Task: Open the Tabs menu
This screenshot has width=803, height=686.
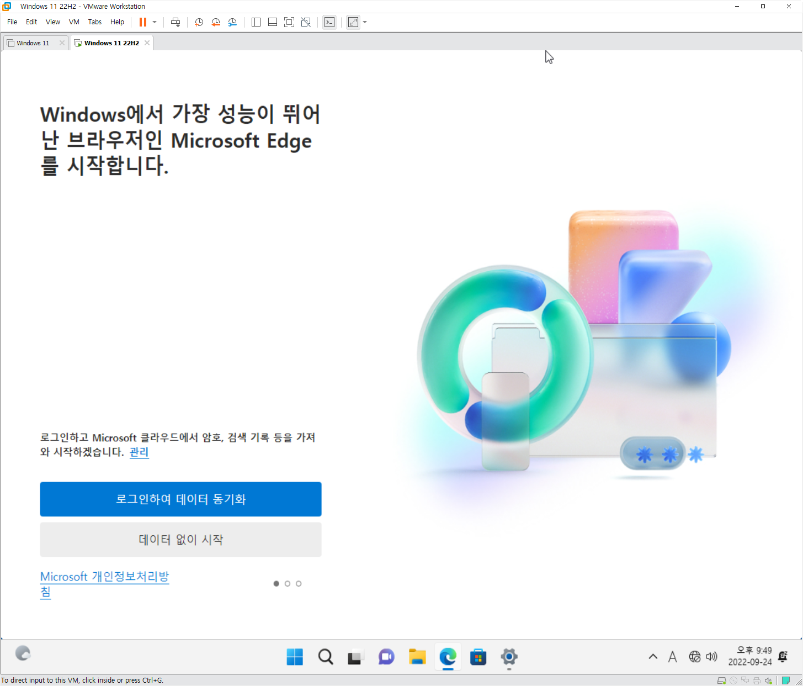Action: [x=95, y=22]
